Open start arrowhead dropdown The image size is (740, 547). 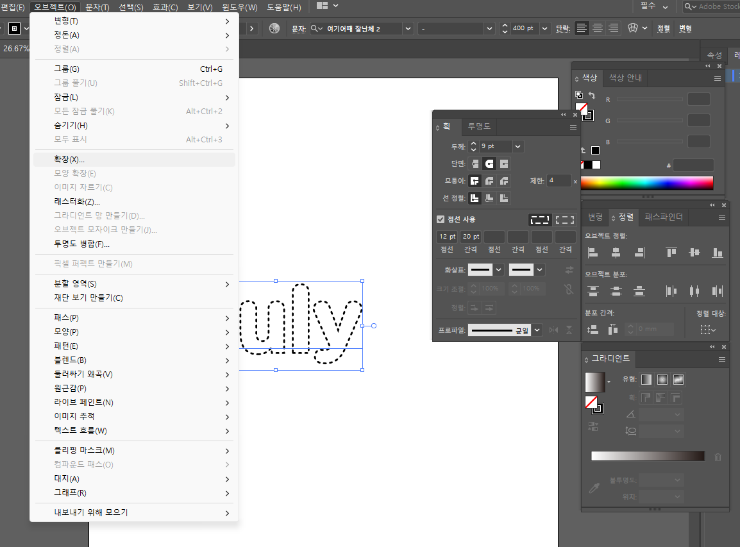click(x=498, y=269)
